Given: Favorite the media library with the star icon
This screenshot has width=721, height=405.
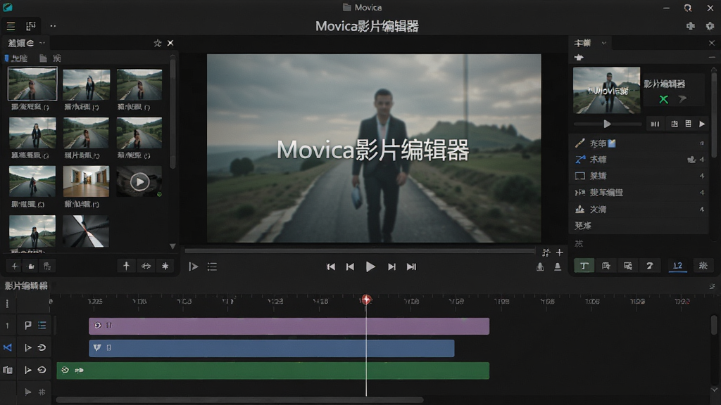Looking at the screenshot, I should 158,43.
